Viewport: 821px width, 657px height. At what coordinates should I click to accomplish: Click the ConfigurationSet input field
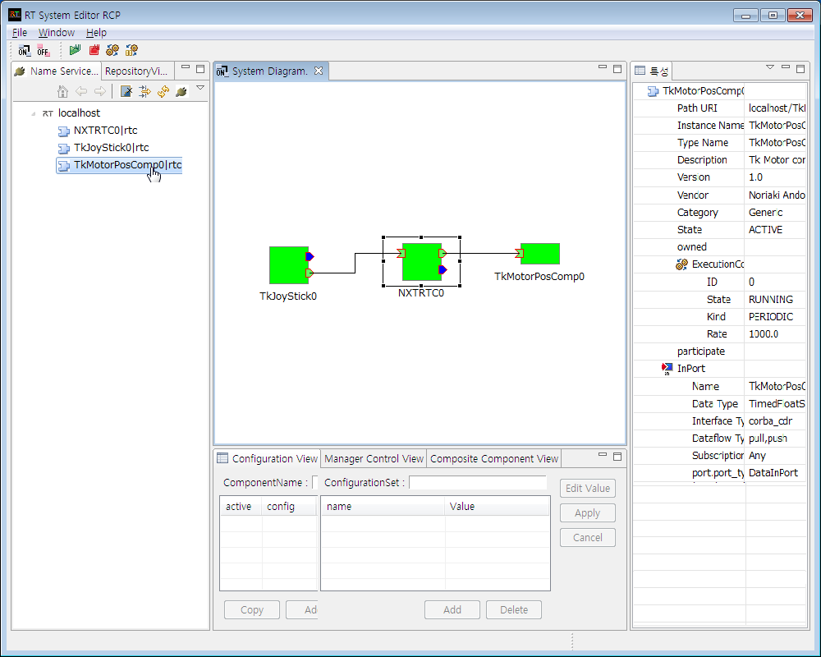478,483
